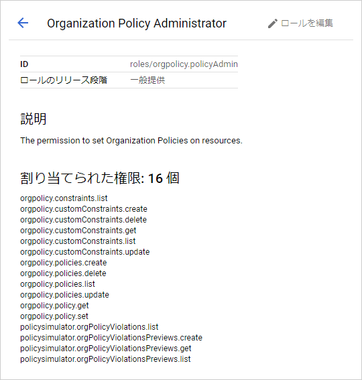This screenshot has height=380, width=362.
Task: Click the ID label in the table
Action: tap(24, 64)
